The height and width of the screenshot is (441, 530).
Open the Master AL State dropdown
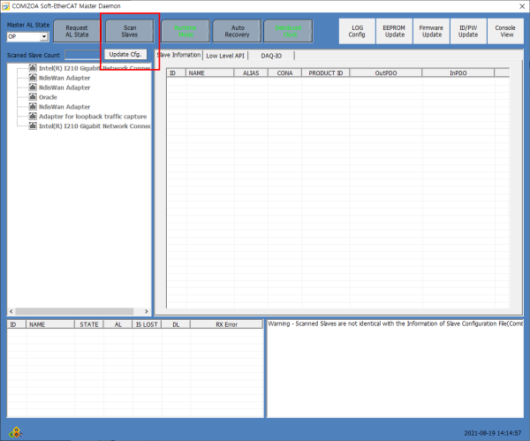point(43,37)
